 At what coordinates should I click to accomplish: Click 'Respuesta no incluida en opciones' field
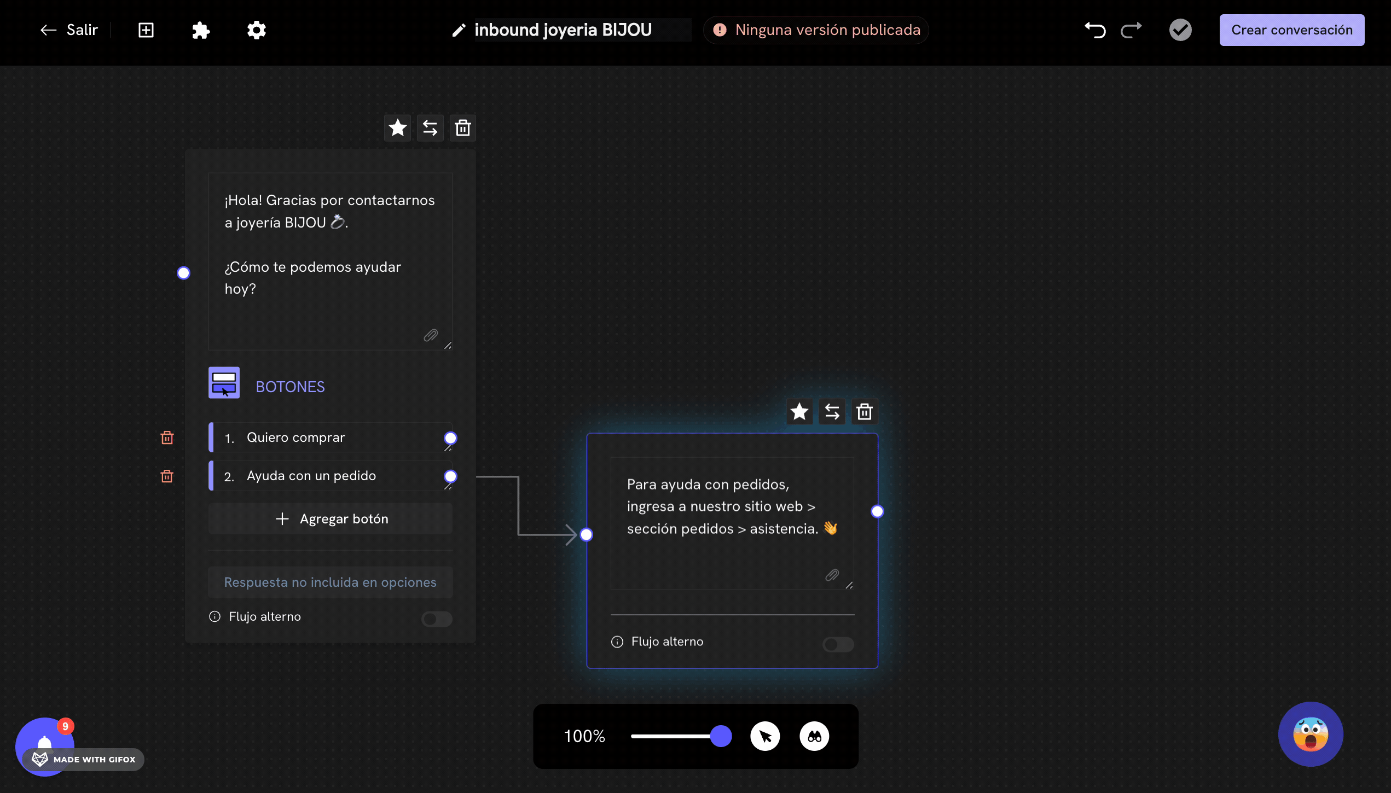pos(331,582)
